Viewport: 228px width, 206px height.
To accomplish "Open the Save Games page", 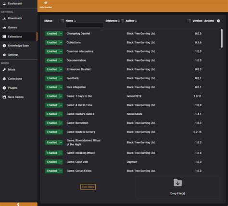I will 16,97.
